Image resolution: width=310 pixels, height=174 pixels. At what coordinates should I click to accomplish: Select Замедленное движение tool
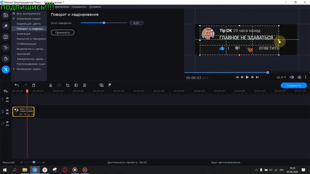click(x=31, y=59)
